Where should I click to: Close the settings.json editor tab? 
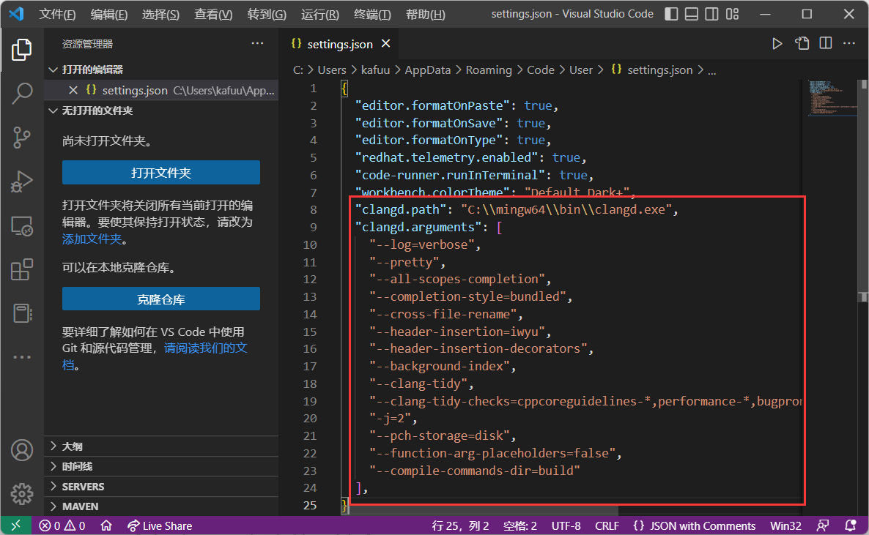(385, 44)
